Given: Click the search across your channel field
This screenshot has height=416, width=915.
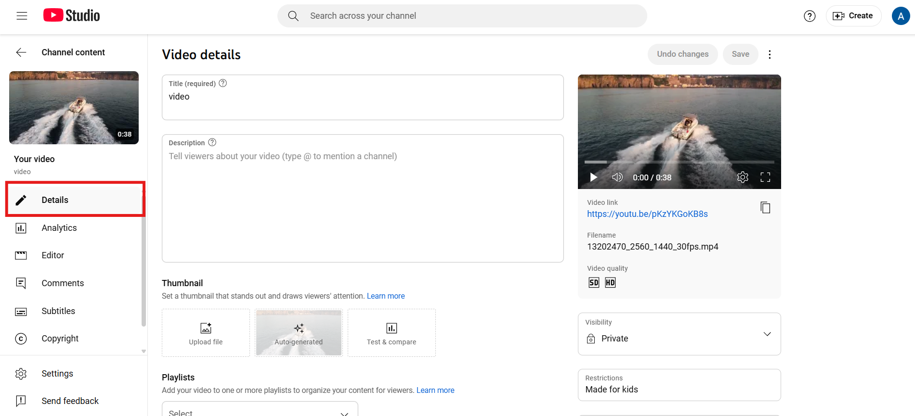Looking at the screenshot, I should tap(462, 16).
